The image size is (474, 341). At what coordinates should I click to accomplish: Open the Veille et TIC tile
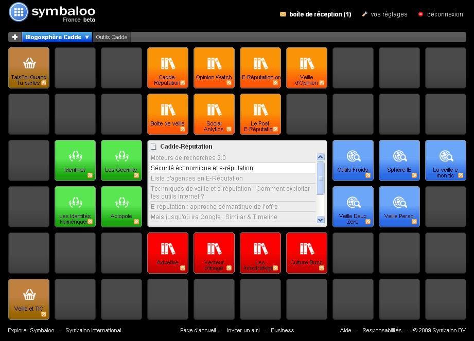tap(29, 299)
